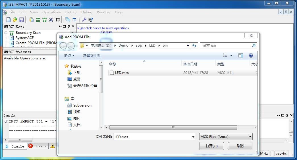Viewport: 297px width, 160px height.
Task: Click the float icon of iMPACT Flows panel
Action: 68,26
